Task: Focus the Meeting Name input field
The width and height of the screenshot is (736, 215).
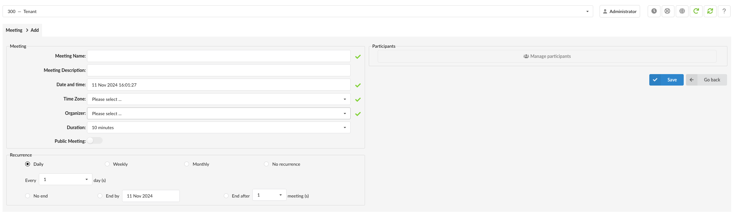Action: click(219, 56)
